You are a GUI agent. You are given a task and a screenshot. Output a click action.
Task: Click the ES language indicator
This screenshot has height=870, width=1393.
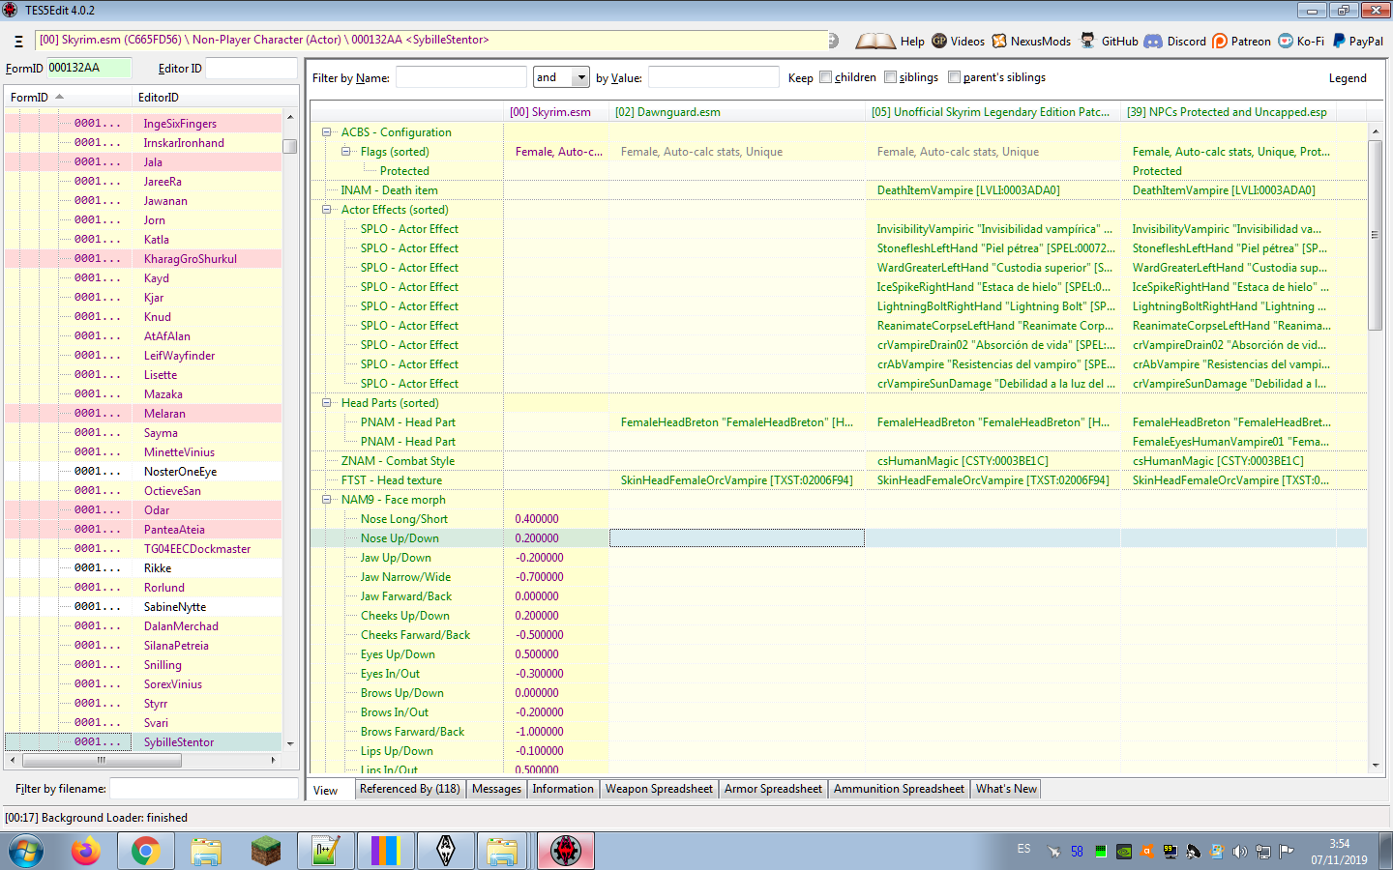point(1023,849)
